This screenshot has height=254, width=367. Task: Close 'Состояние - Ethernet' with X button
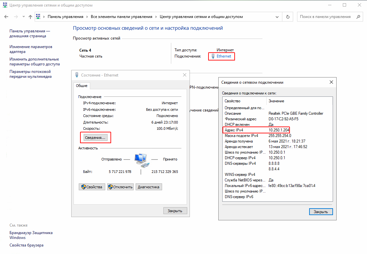185,75
